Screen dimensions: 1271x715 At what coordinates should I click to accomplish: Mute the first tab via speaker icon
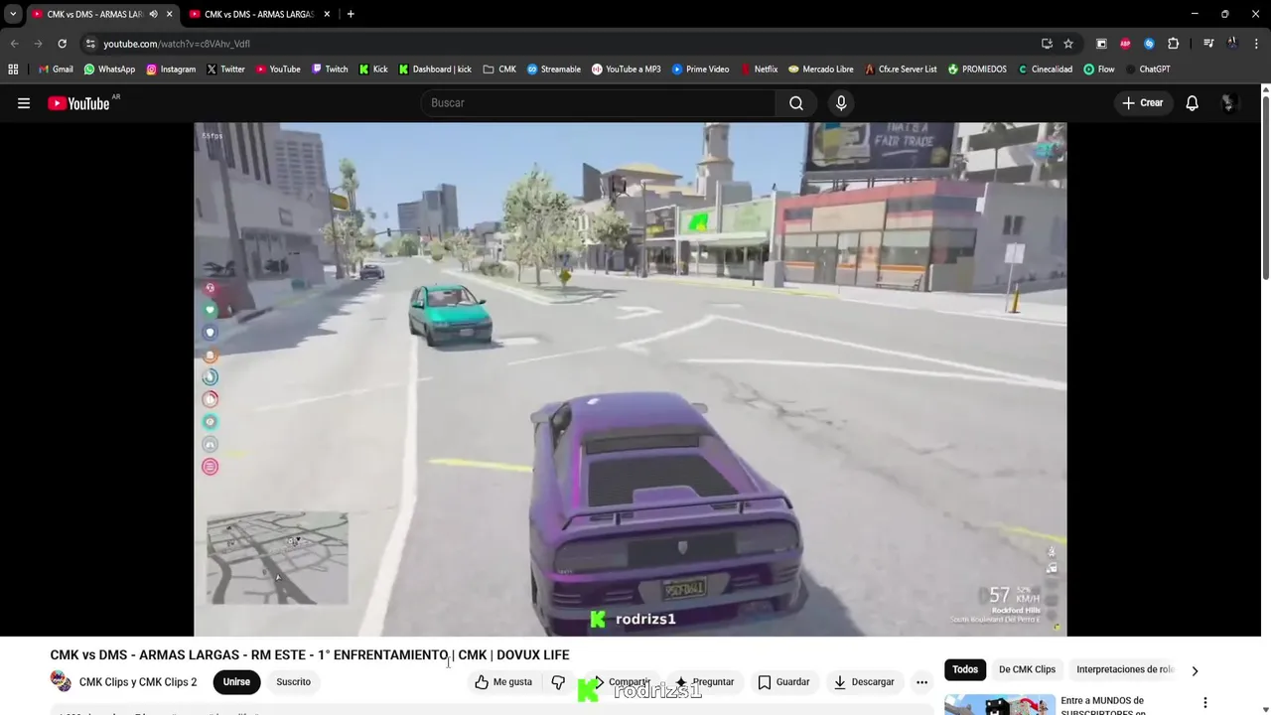click(x=153, y=14)
